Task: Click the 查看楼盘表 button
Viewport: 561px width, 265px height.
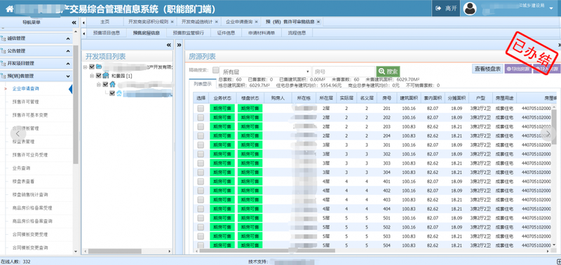Action: (487, 69)
